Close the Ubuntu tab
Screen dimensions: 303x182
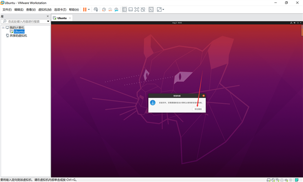(x=70, y=18)
